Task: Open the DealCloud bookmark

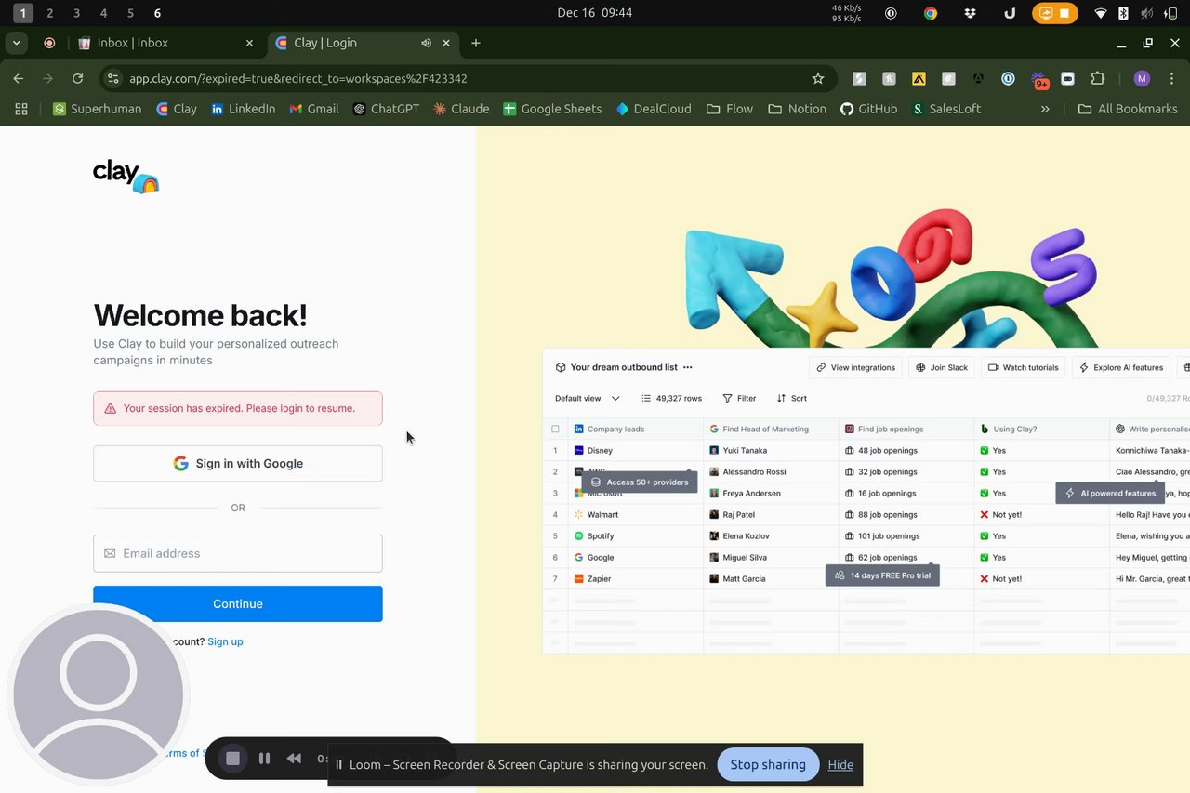Action: coord(654,109)
